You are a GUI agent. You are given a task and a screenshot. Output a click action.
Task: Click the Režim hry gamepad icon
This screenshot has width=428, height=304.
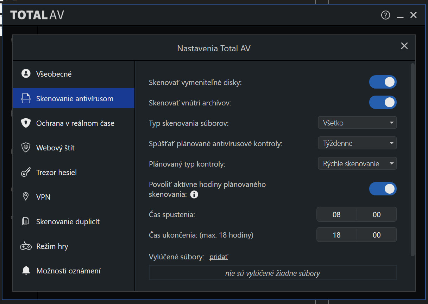tap(26, 246)
